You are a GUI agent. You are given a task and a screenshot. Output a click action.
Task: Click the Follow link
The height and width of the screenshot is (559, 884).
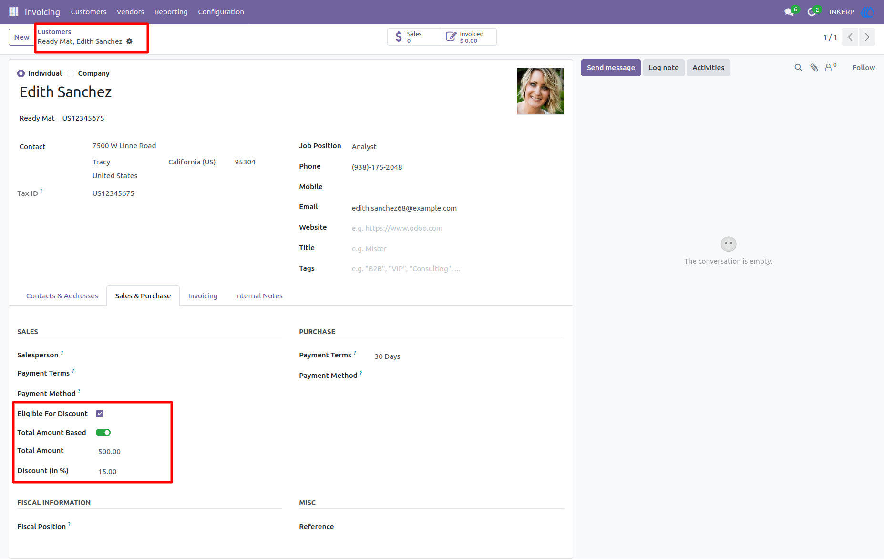click(863, 68)
